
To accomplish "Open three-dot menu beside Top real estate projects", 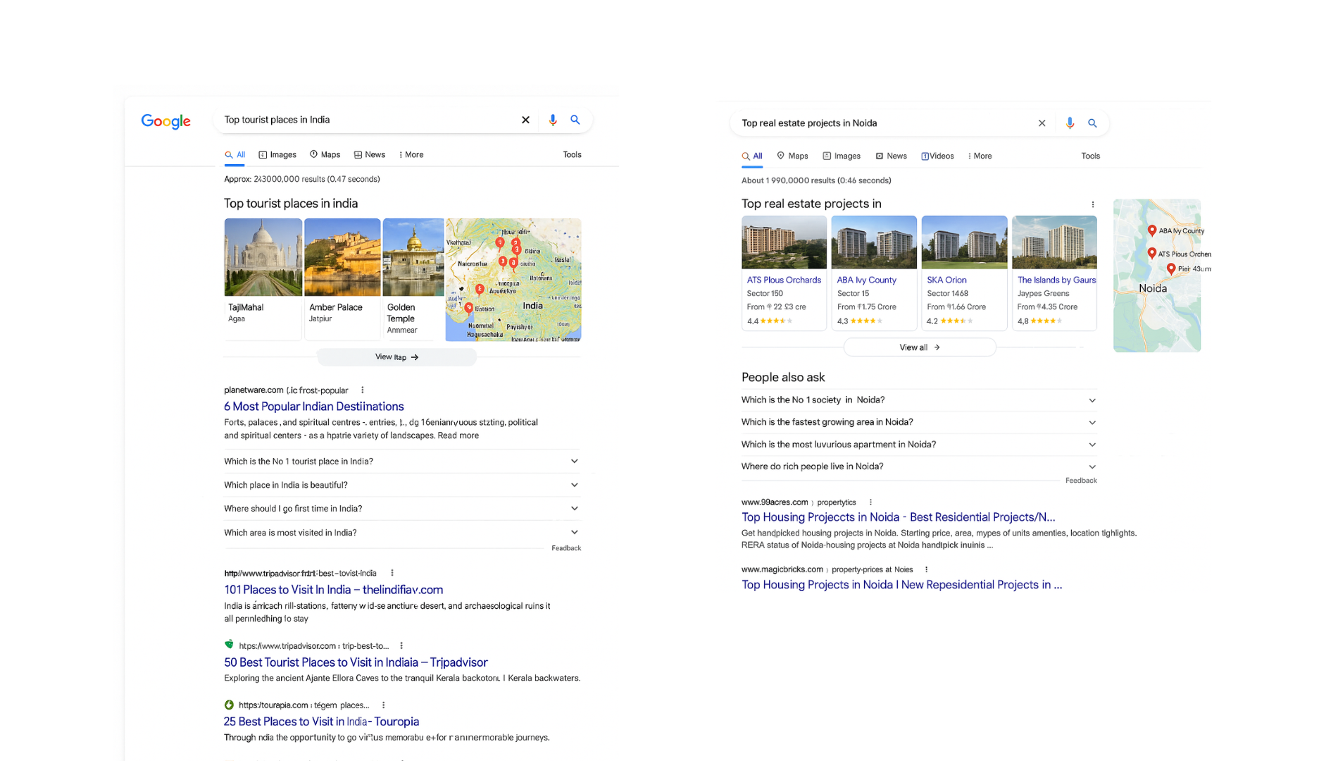I will click(x=1093, y=204).
